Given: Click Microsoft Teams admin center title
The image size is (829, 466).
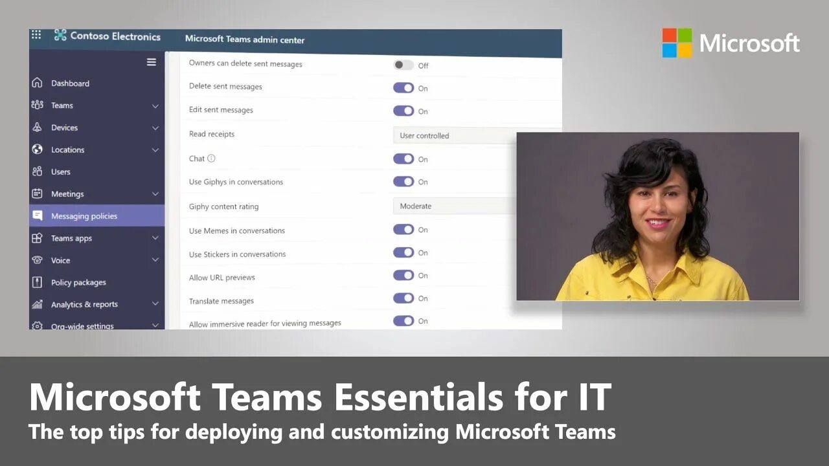Looking at the screenshot, I should pos(245,39).
